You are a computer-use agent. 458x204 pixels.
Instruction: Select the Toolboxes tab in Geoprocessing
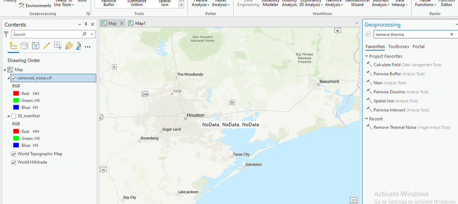(x=399, y=47)
